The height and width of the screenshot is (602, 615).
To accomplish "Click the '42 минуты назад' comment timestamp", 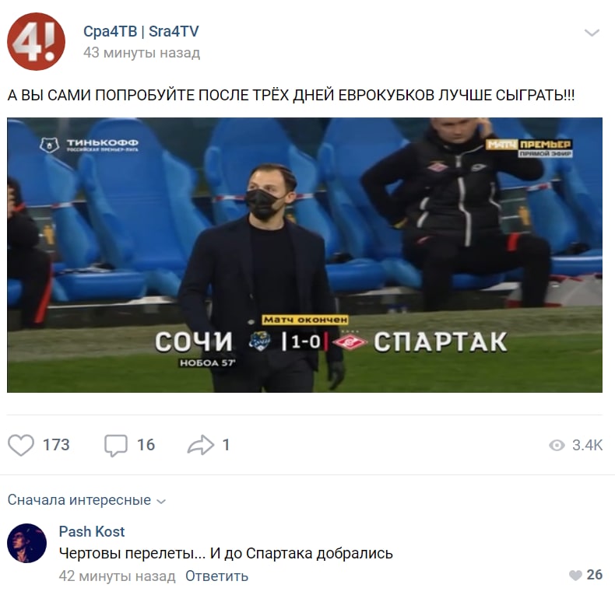I will pos(118,576).
